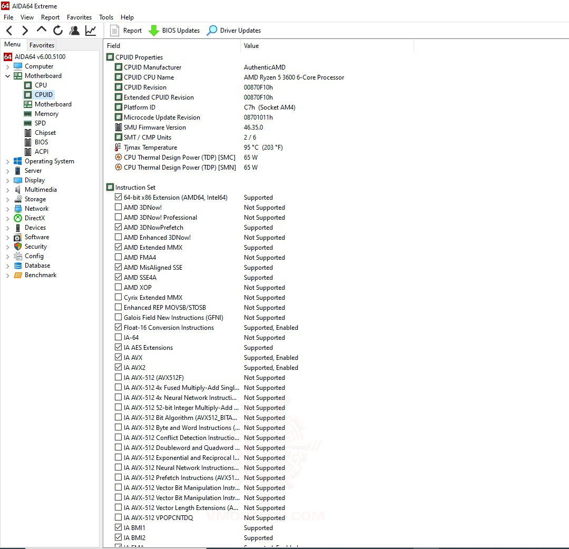Image resolution: width=569 pixels, height=549 pixels.
Task: Expand the Display tree node
Action: (x=7, y=180)
